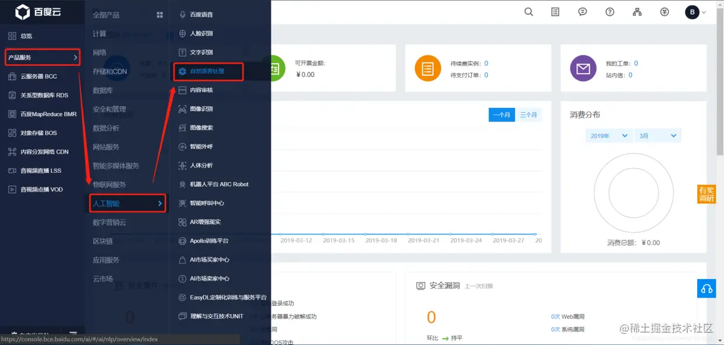Click the 内容审核 icon
The image size is (724, 345).
coord(183,90)
